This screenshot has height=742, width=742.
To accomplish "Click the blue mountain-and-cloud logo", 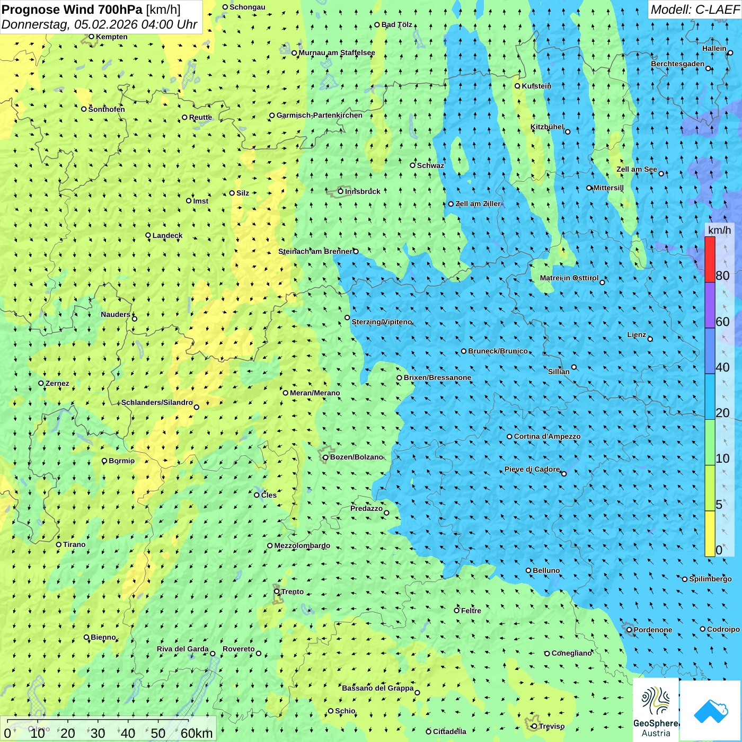I will point(710,710).
